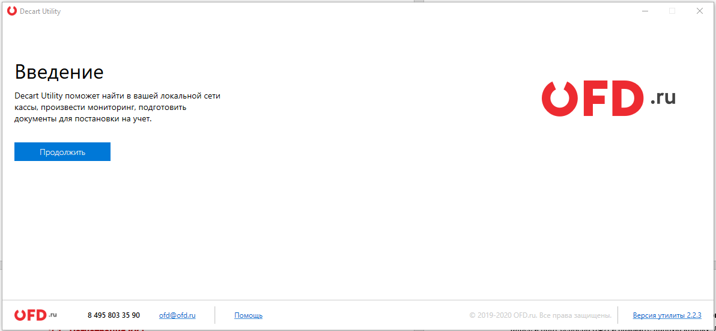Click the copyright text 2019-2020 OFD.ru
Screen dimensions: 716x331
540,315
